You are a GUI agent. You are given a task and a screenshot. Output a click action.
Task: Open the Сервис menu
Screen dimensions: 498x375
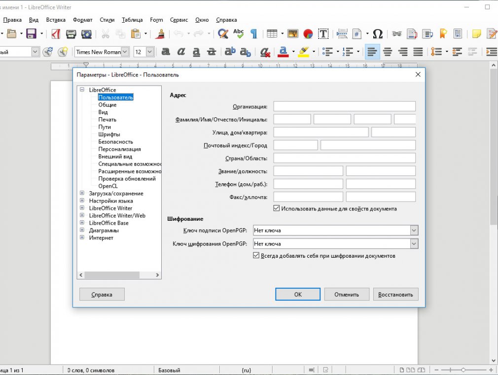click(x=179, y=20)
